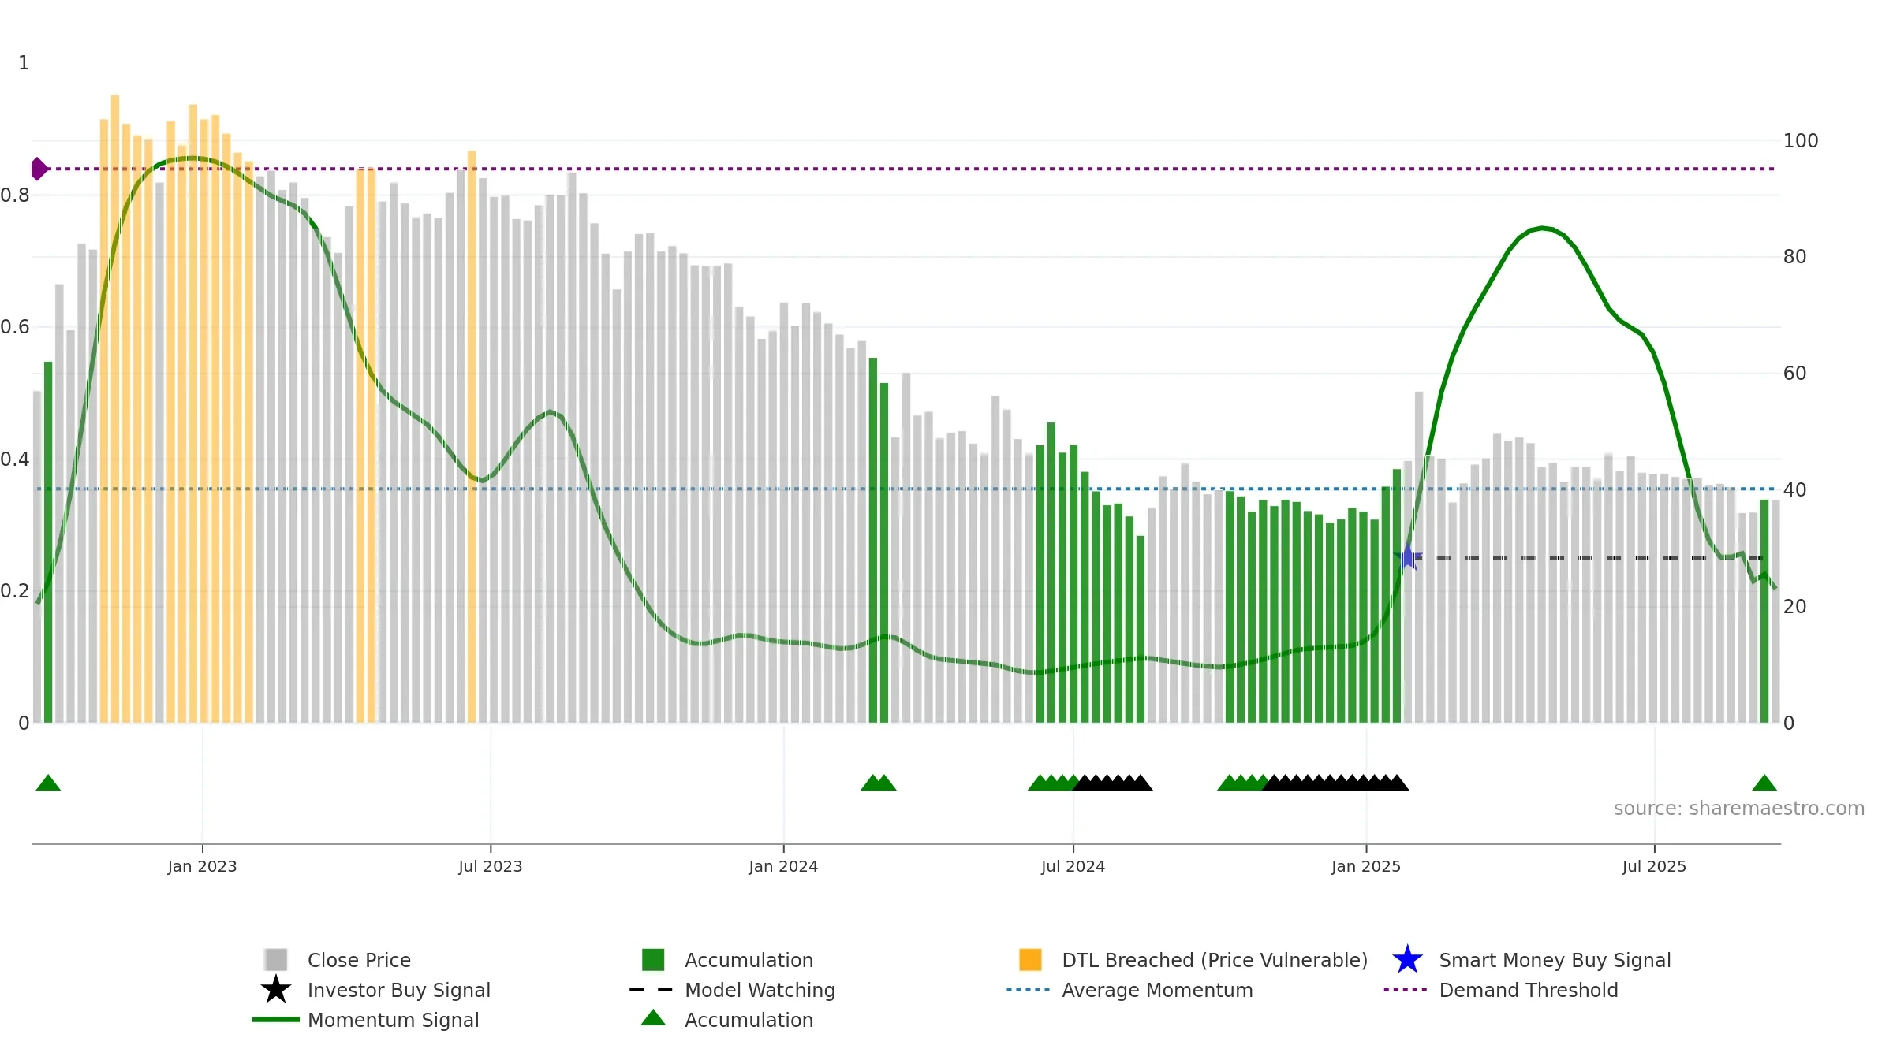The image size is (1893, 1064).
Task: Click the tallest orange bar in late 2022
Action: tap(115, 408)
